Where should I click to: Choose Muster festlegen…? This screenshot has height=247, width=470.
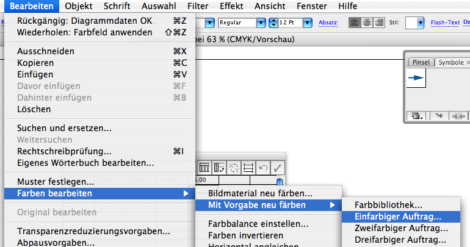tap(100, 182)
